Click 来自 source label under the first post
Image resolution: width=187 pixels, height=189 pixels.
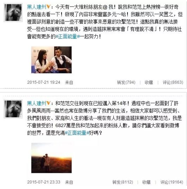[x=69, y=83]
